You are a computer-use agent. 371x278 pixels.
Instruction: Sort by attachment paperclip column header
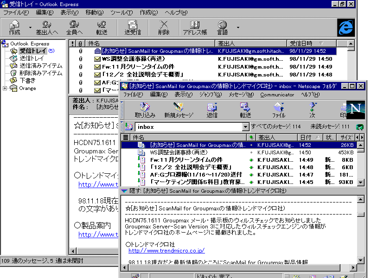click(x=80, y=44)
